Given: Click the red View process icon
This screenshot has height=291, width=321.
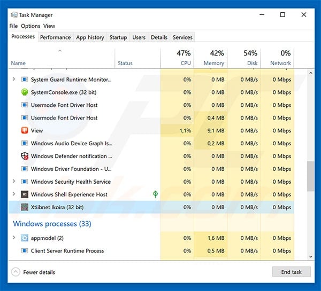Looking at the screenshot, I should pyautogui.click(x=25, y=130).
